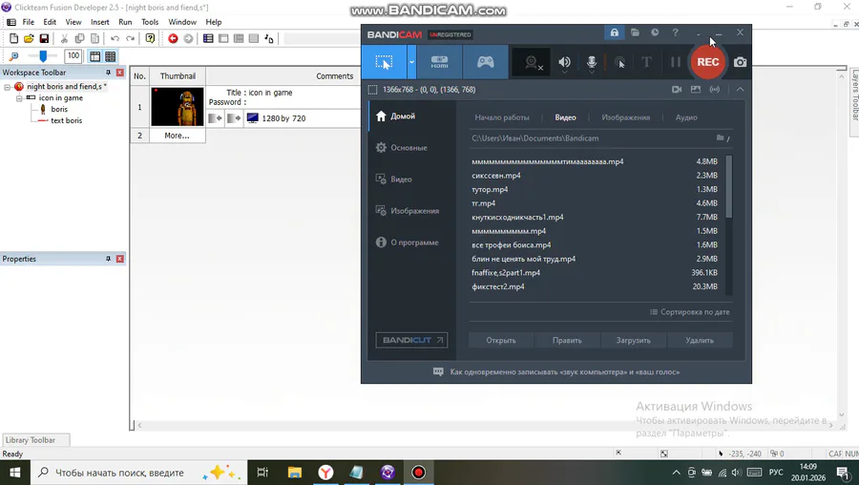Open Bandicam recording mode dropdown arrow

coord(411,62)
